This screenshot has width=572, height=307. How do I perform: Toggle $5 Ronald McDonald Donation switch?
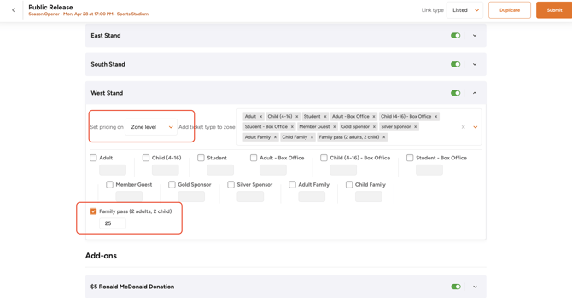pyautogui.click(x=456, y=287)
